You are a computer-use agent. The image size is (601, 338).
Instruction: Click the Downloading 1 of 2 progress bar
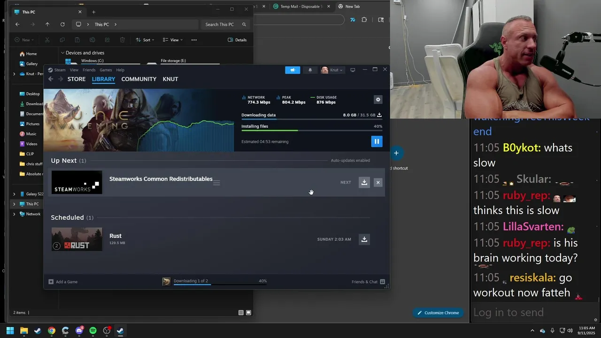[220, 284]
